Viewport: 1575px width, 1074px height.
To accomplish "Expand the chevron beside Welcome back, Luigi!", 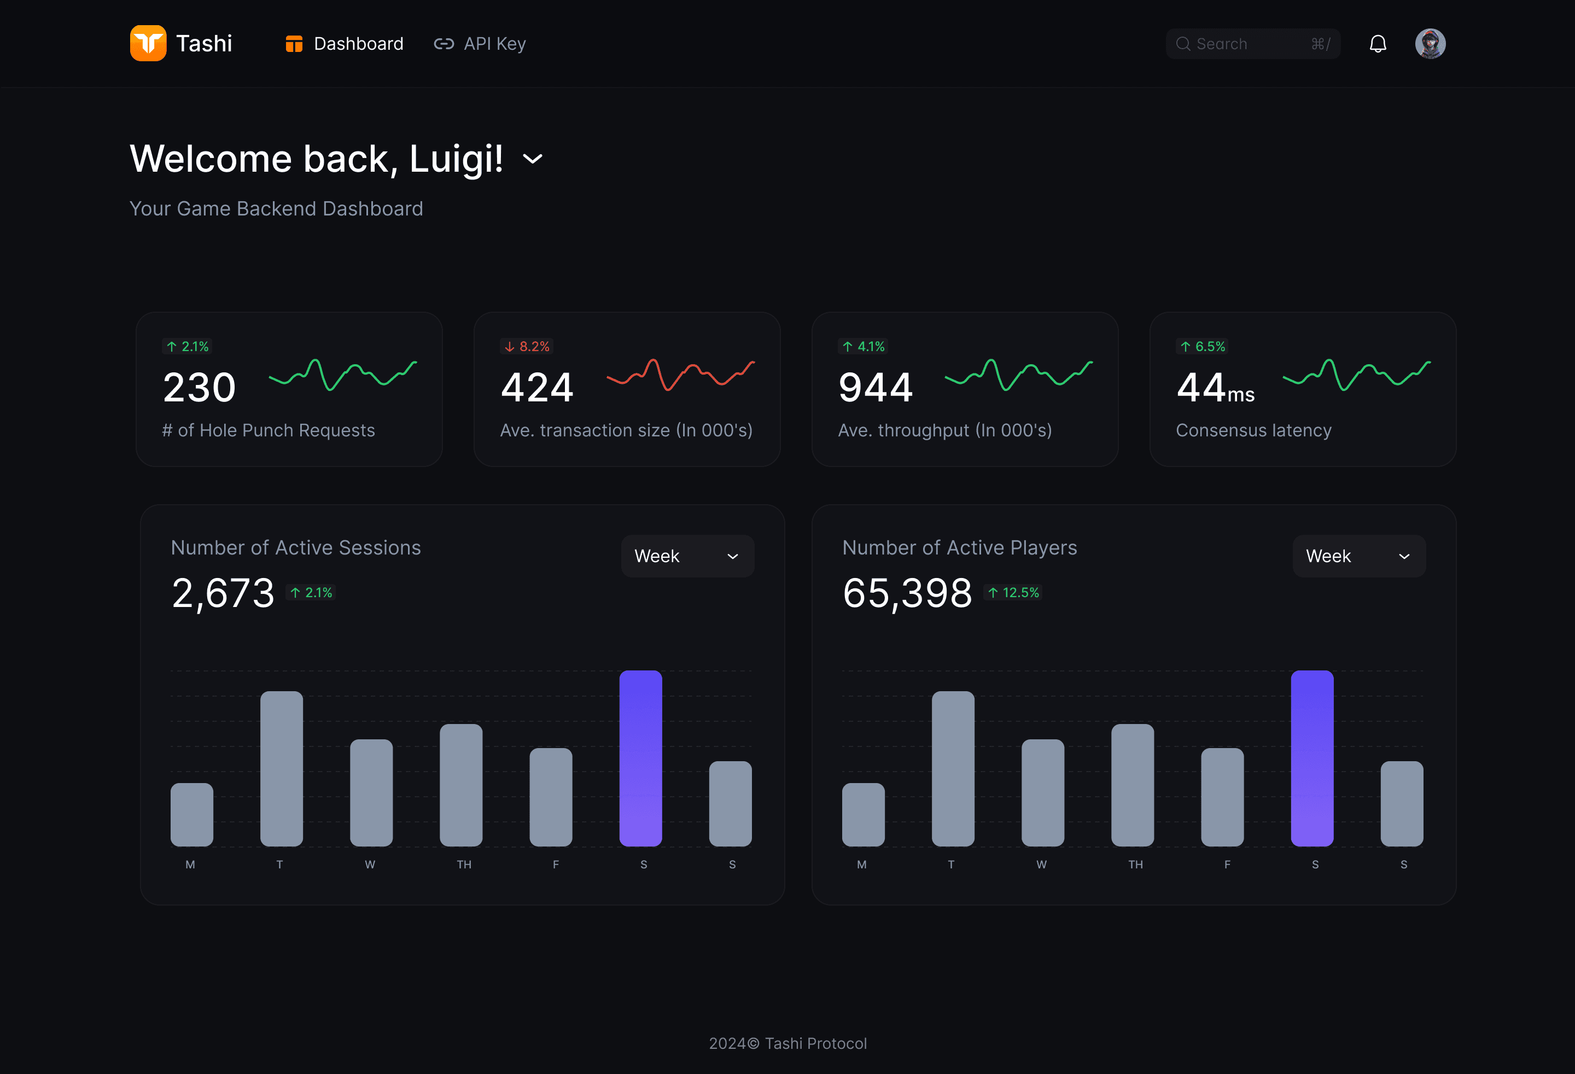I will pyautogui.click(x=533, y=159).
